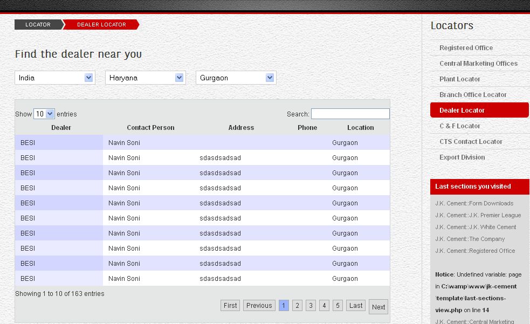
Task: Open the Gurgaon city dropdown
Action: coord(236,78)
